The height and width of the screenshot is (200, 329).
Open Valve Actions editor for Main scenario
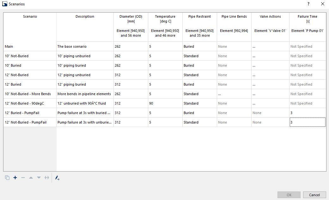coord(270,46)
